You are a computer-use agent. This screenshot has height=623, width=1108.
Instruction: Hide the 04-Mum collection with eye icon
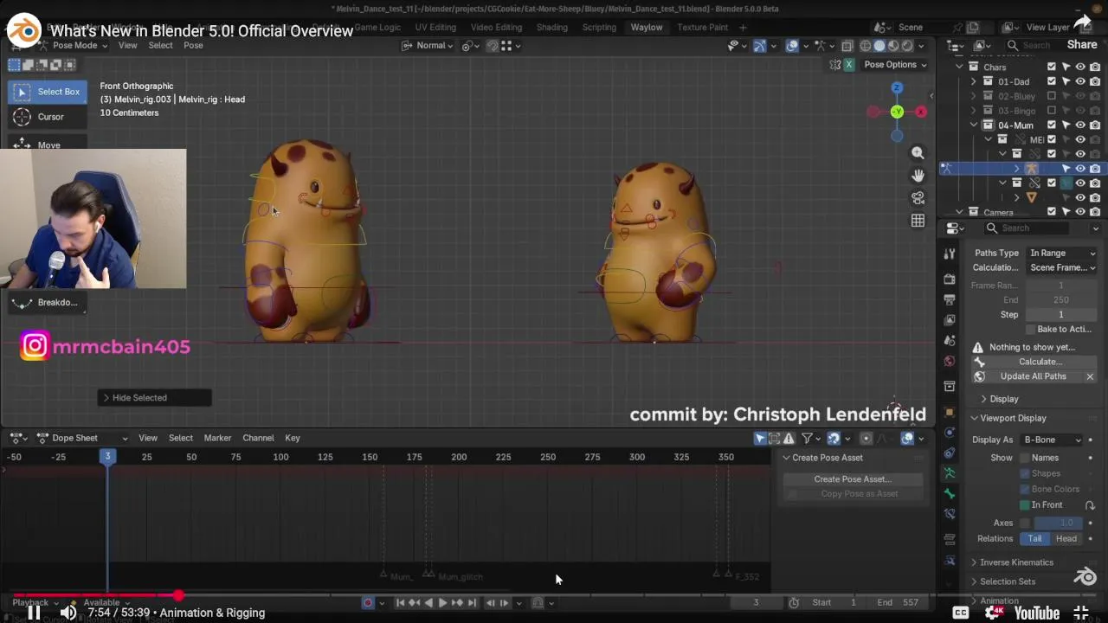(x=1080, y=125)
